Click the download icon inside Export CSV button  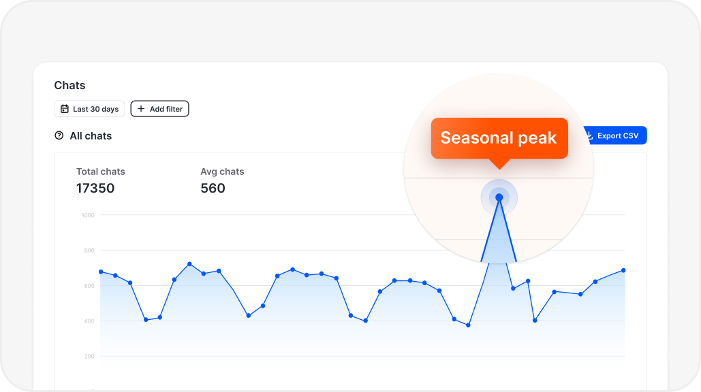point(589,135)
